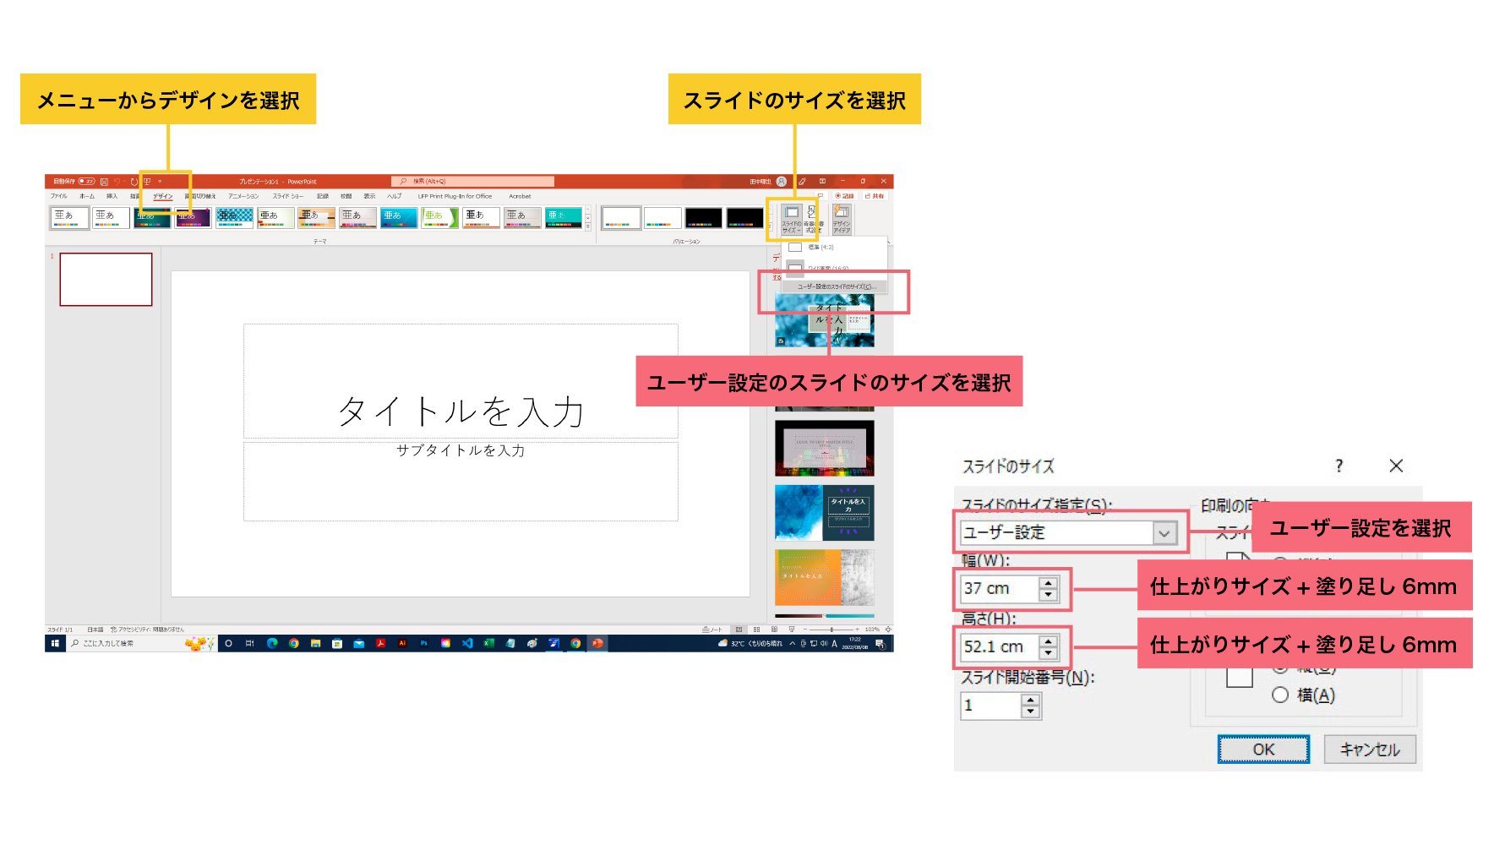Open the blue ink design idea thumbnail
The height and width of the screenshot is (845, 1494).
tap(825, 513)
